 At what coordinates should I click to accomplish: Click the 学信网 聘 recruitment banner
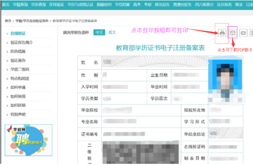pos(29,140)
